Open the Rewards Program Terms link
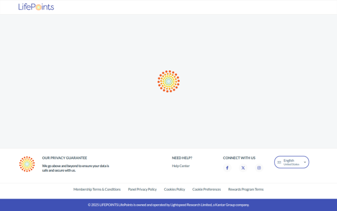Viewport: 337px width, 211px height. click(246, 189)
